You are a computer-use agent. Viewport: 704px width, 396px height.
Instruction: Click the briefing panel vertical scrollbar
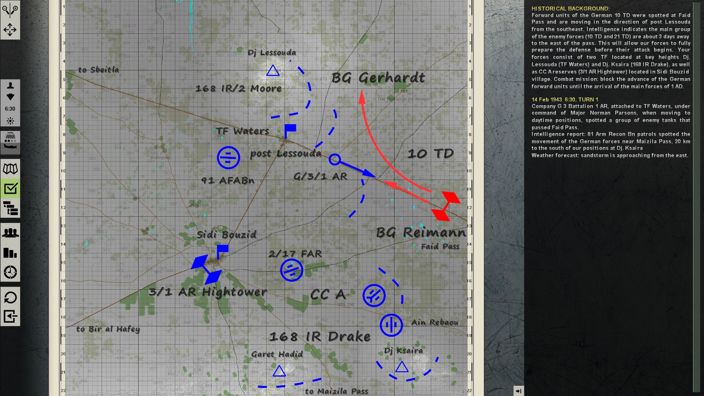pos(696,198)
